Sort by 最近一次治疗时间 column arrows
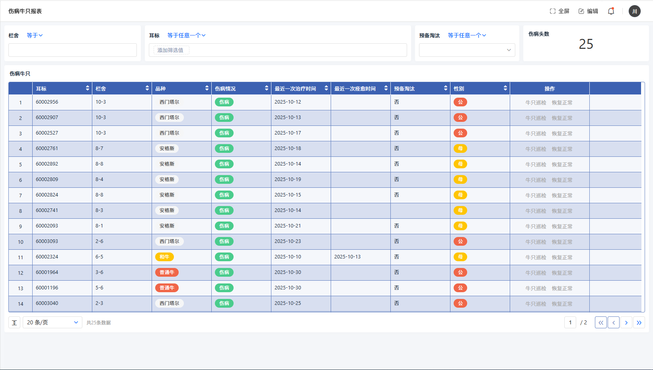 (326, 88)
